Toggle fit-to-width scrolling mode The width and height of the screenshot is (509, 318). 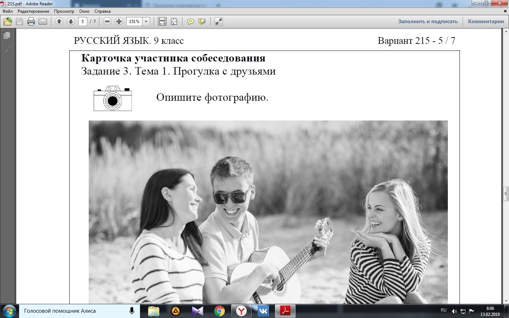pos(162,22)
